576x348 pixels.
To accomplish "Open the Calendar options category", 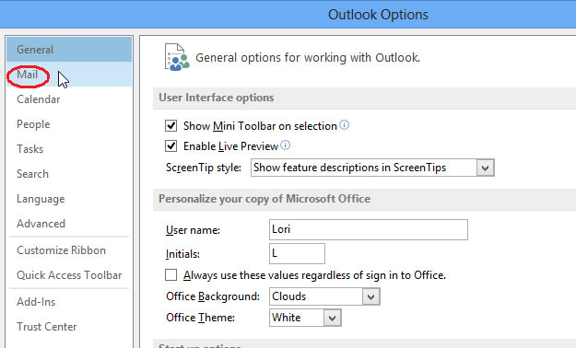I will point(69,99).
